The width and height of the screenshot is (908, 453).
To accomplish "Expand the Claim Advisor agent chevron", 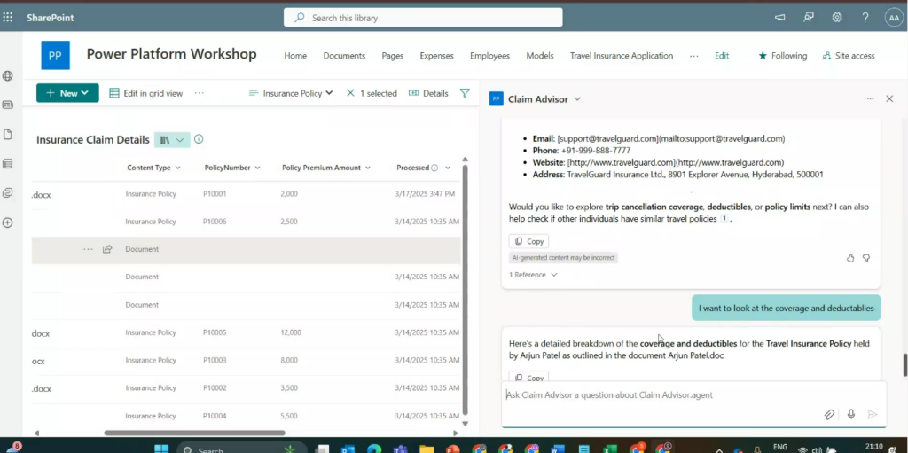I will click(x=576, y=99).
